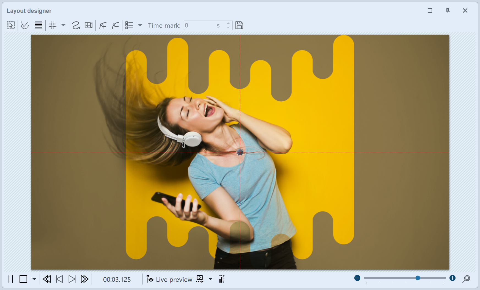Open the grid options dropdown
Viewport: 480px width, 290px height.
(64, 25)
